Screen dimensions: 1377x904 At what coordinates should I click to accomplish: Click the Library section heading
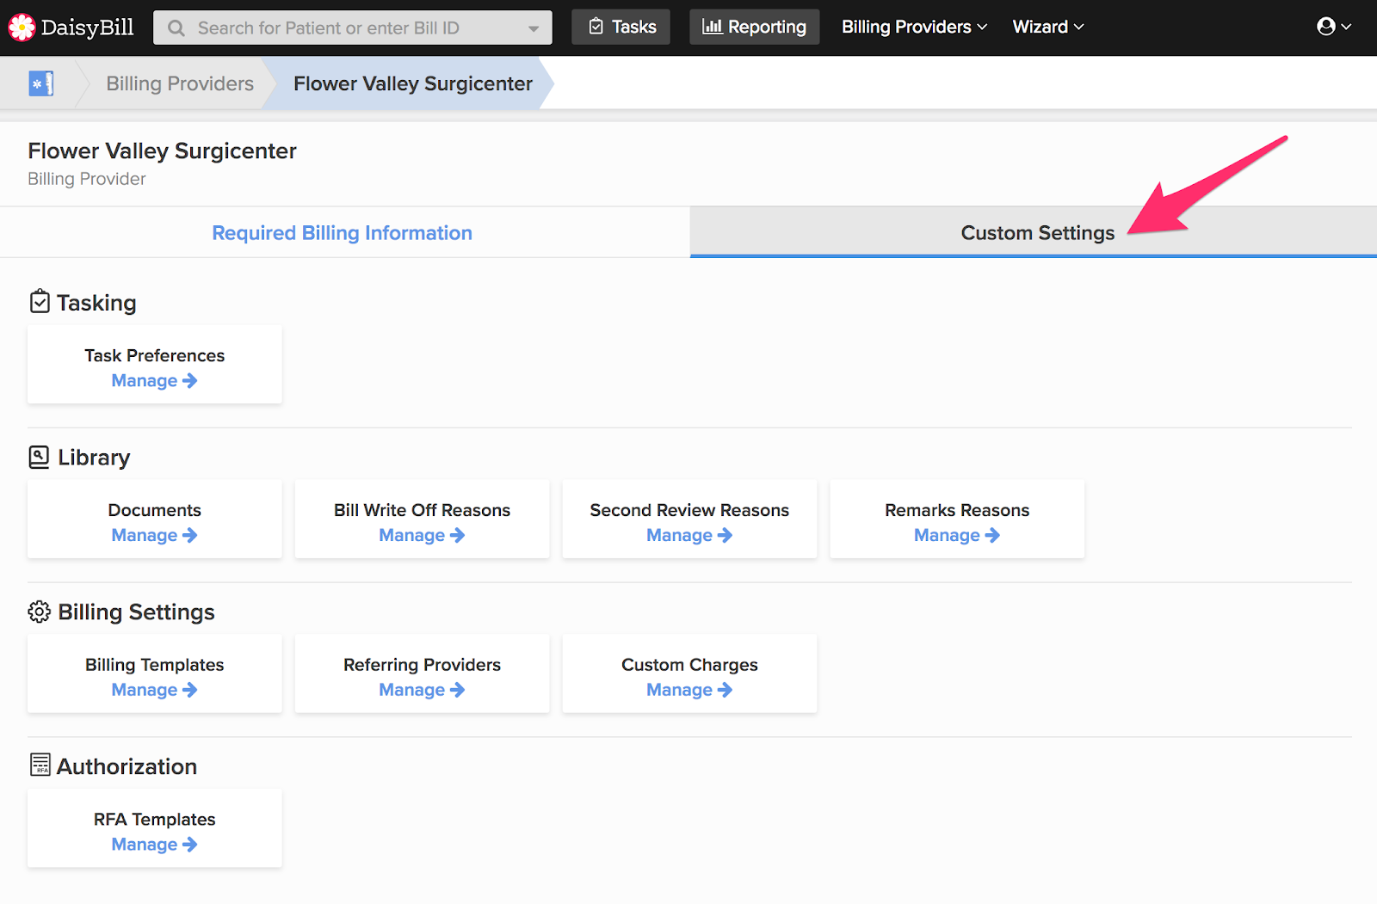pos(94,458)
